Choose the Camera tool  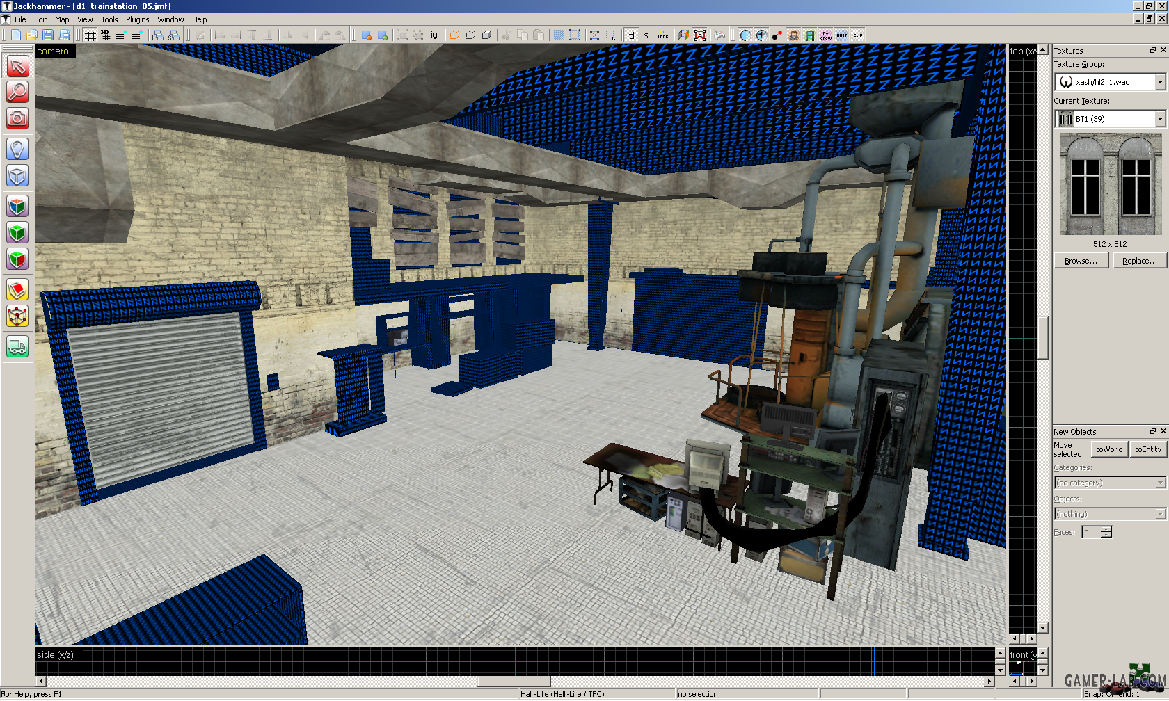17,118
